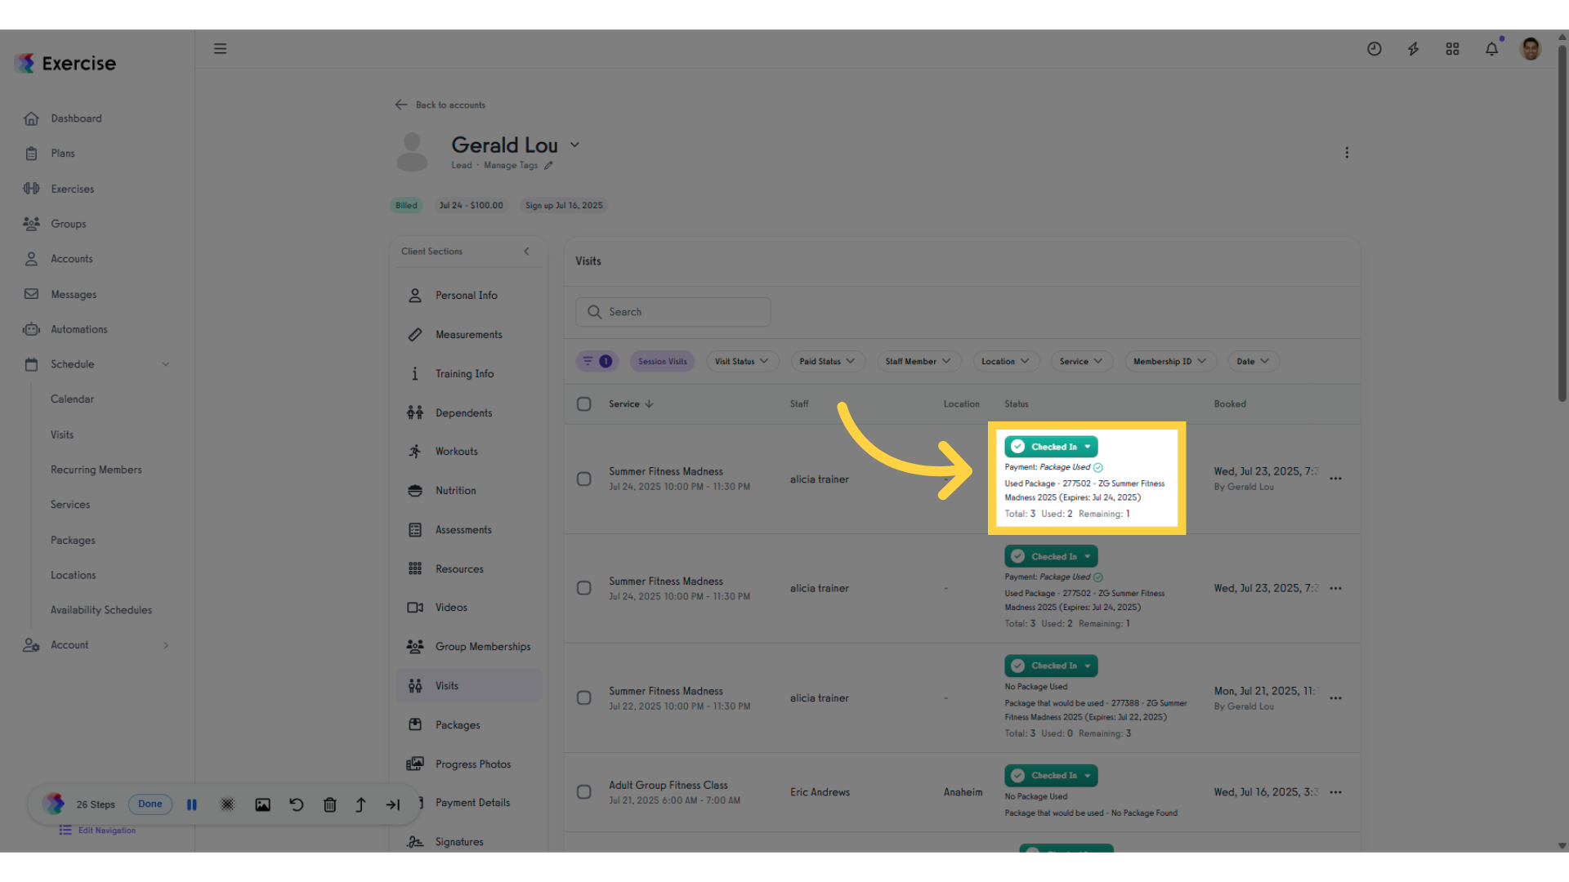This screenshot has width=1569, height=882.
Task: Click the upward arrow icon in recorder toolbar
Action: tap(360, 804)
